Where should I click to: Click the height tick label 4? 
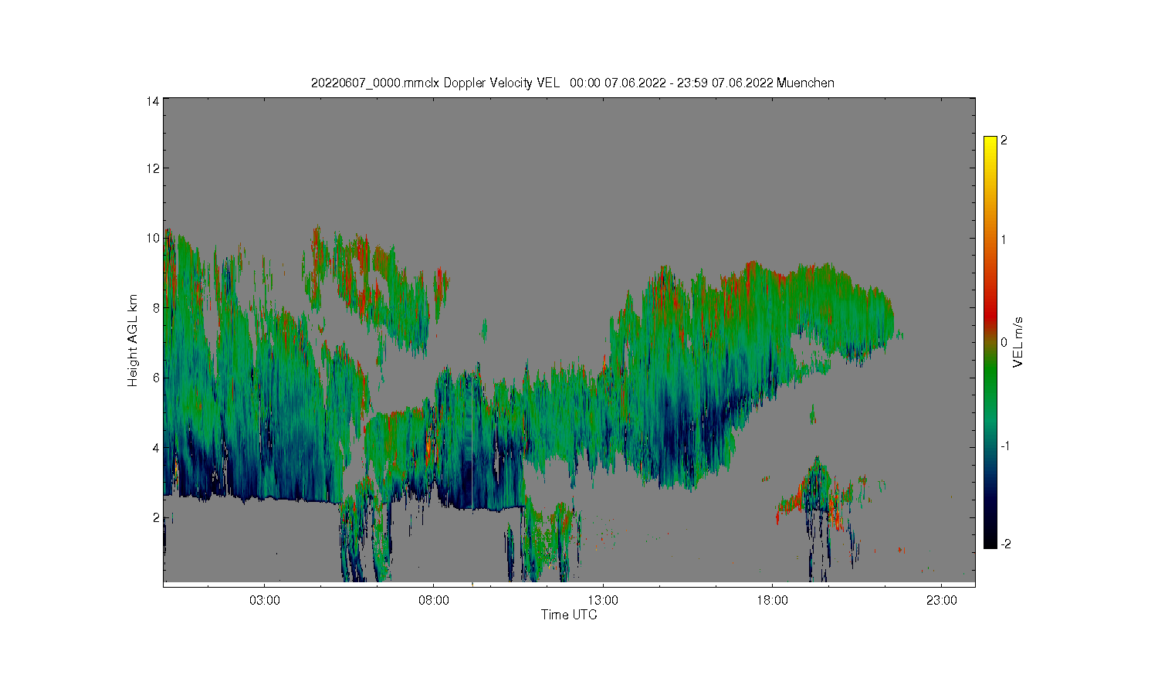pyautogui.click(x=156, y=447)
